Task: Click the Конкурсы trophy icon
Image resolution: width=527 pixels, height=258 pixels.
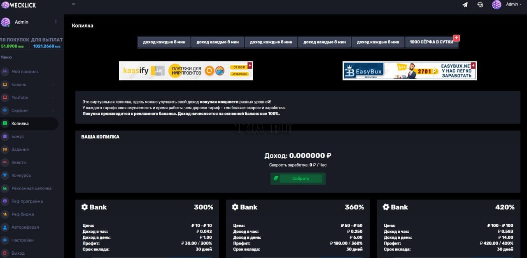Action: [4, 175]
